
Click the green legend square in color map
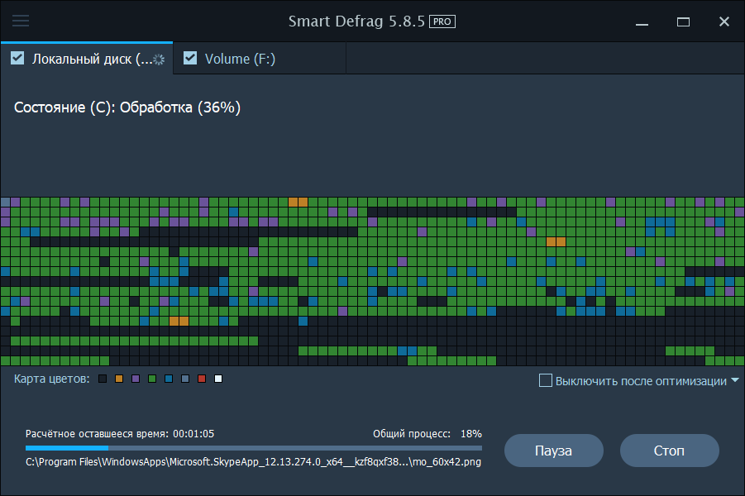pos(152,379)
